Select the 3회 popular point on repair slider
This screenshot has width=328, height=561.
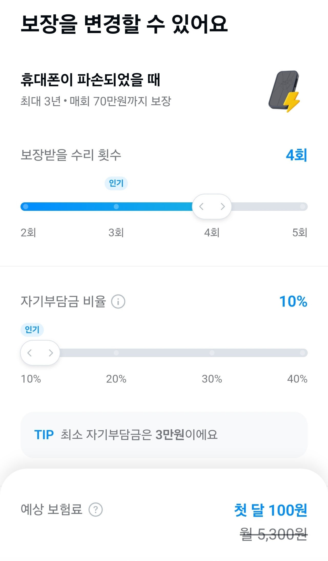coord(116,206)
